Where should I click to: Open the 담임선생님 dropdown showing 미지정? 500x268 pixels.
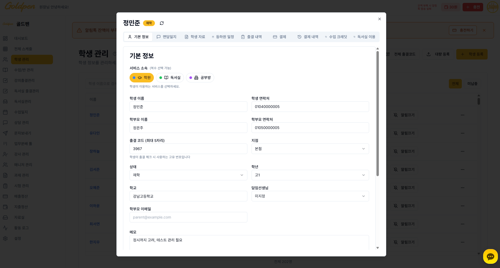310,196
